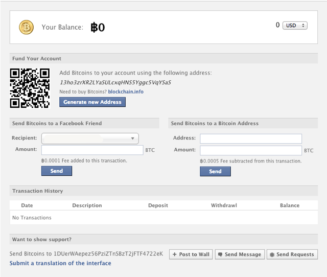Click the plus icon on Post to Wall
327x277 pixels.
point(174,255)
